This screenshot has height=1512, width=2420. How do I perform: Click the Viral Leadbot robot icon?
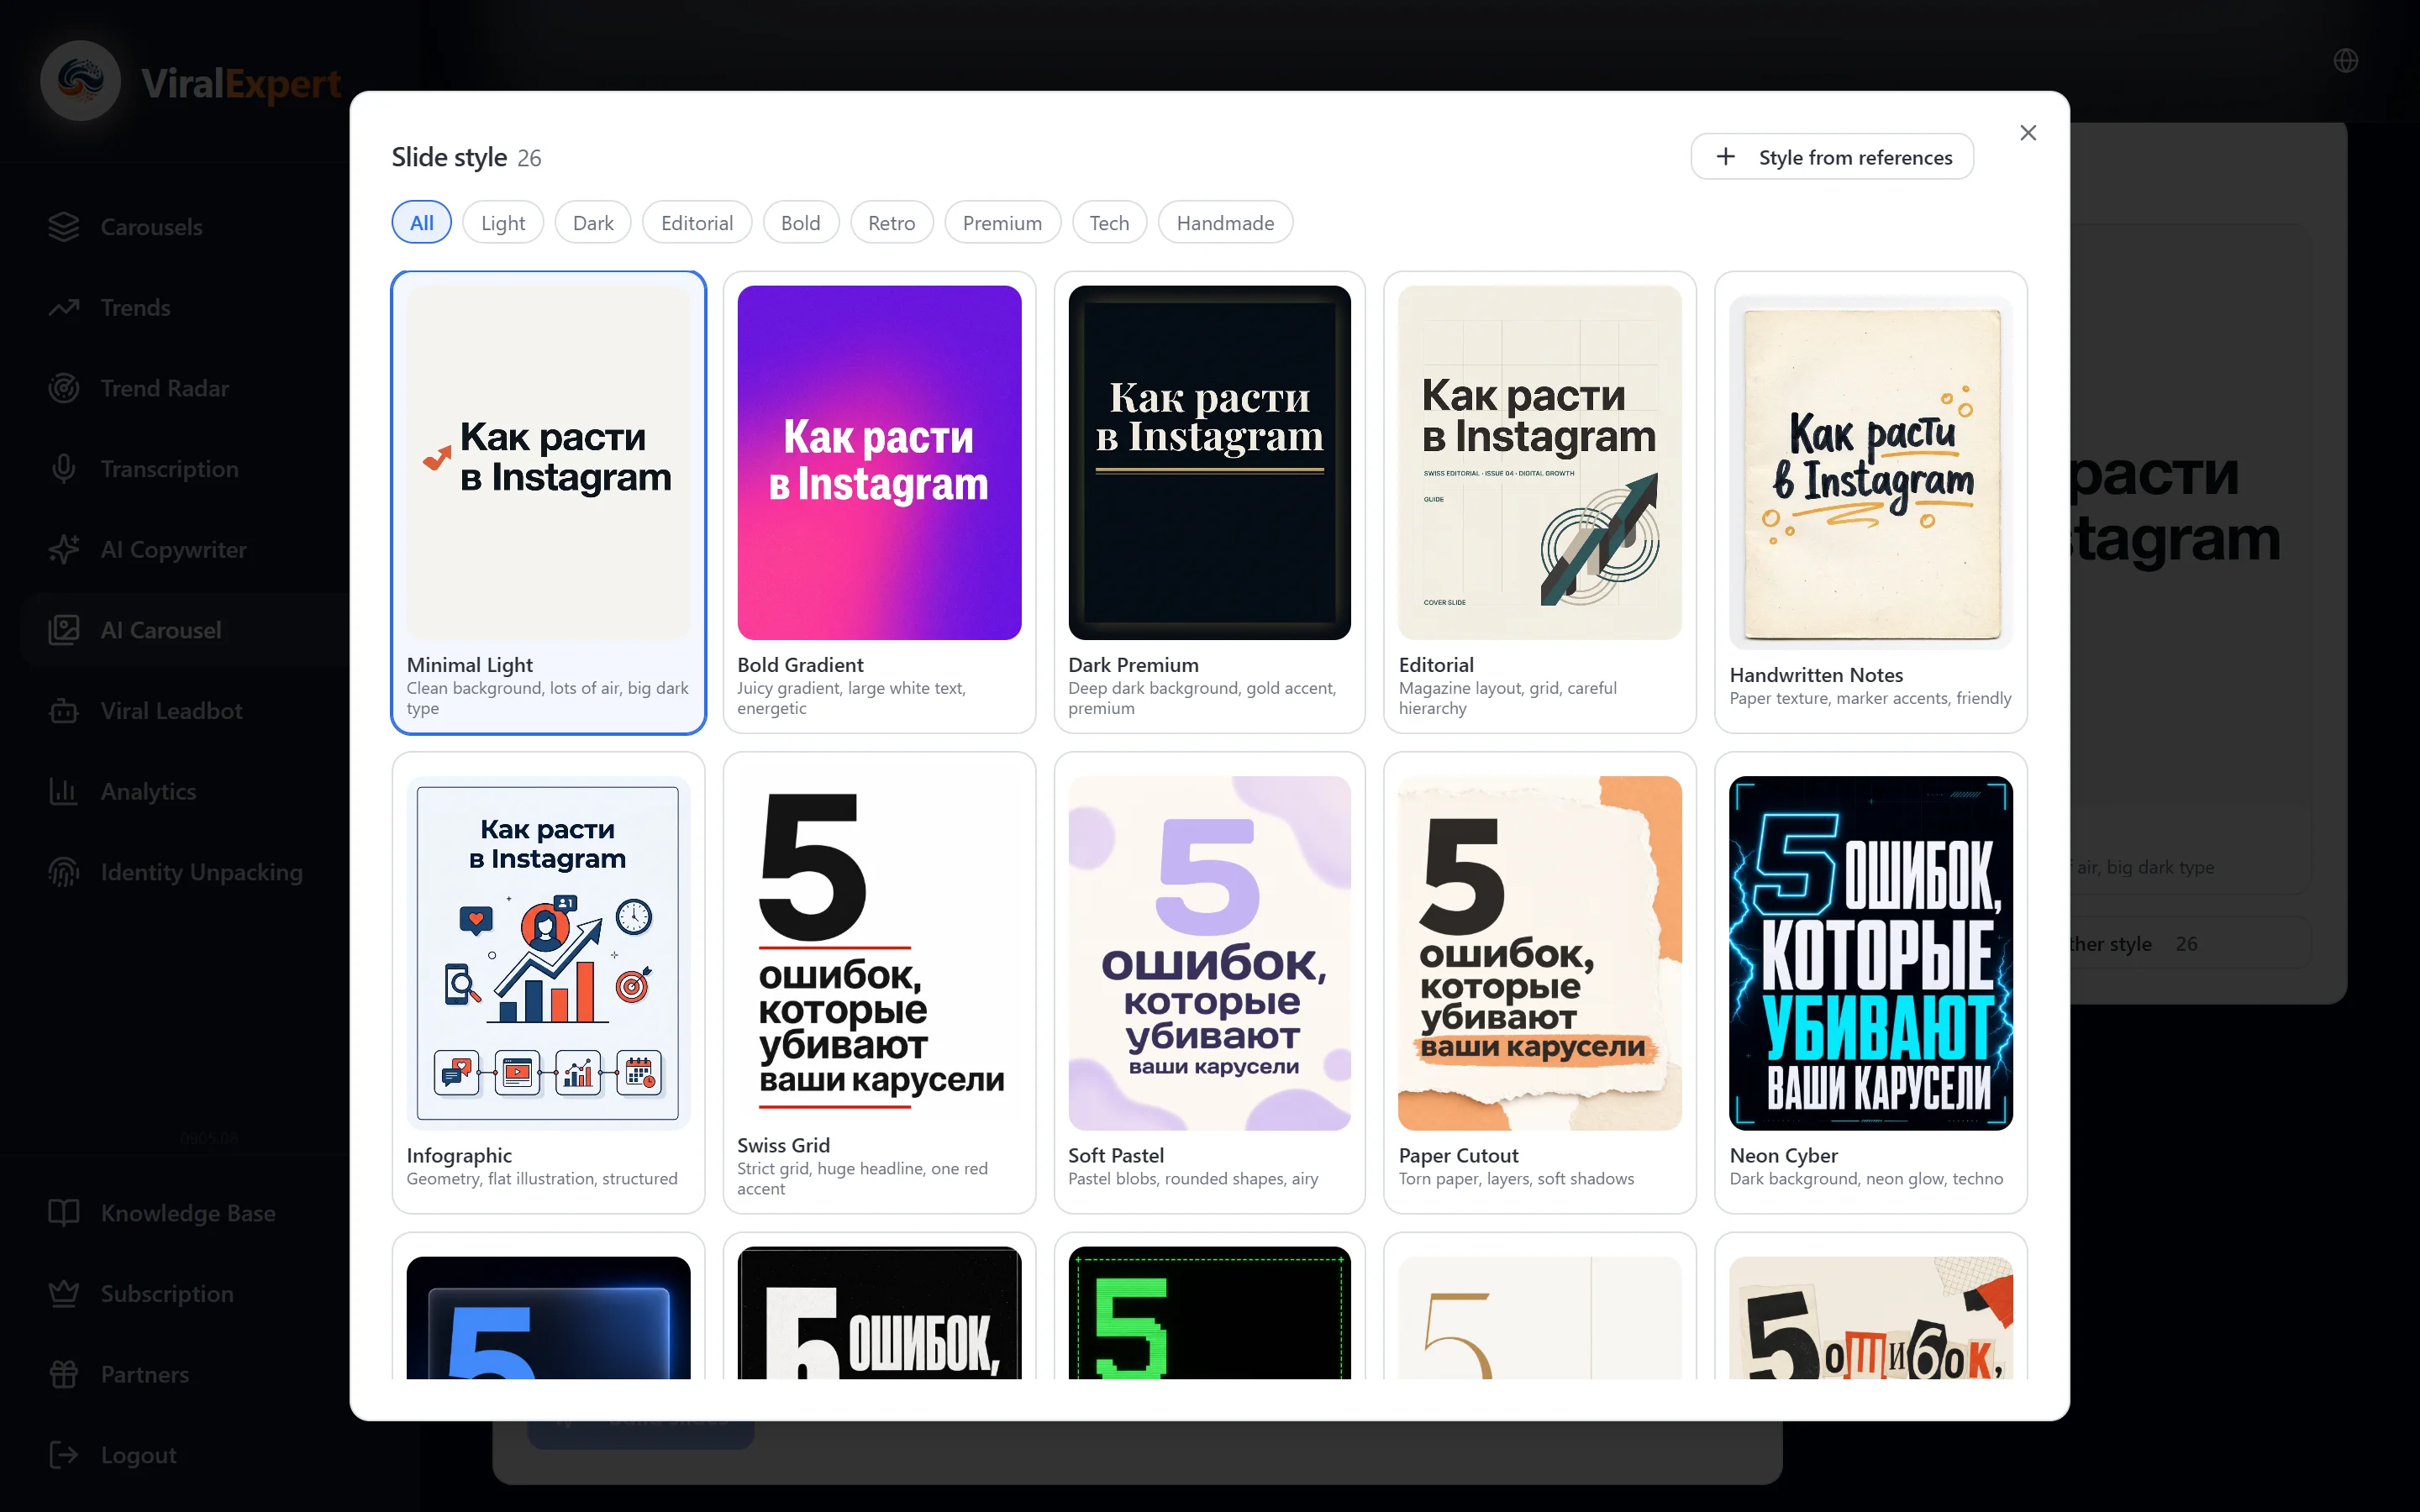(x=64, y=711)
